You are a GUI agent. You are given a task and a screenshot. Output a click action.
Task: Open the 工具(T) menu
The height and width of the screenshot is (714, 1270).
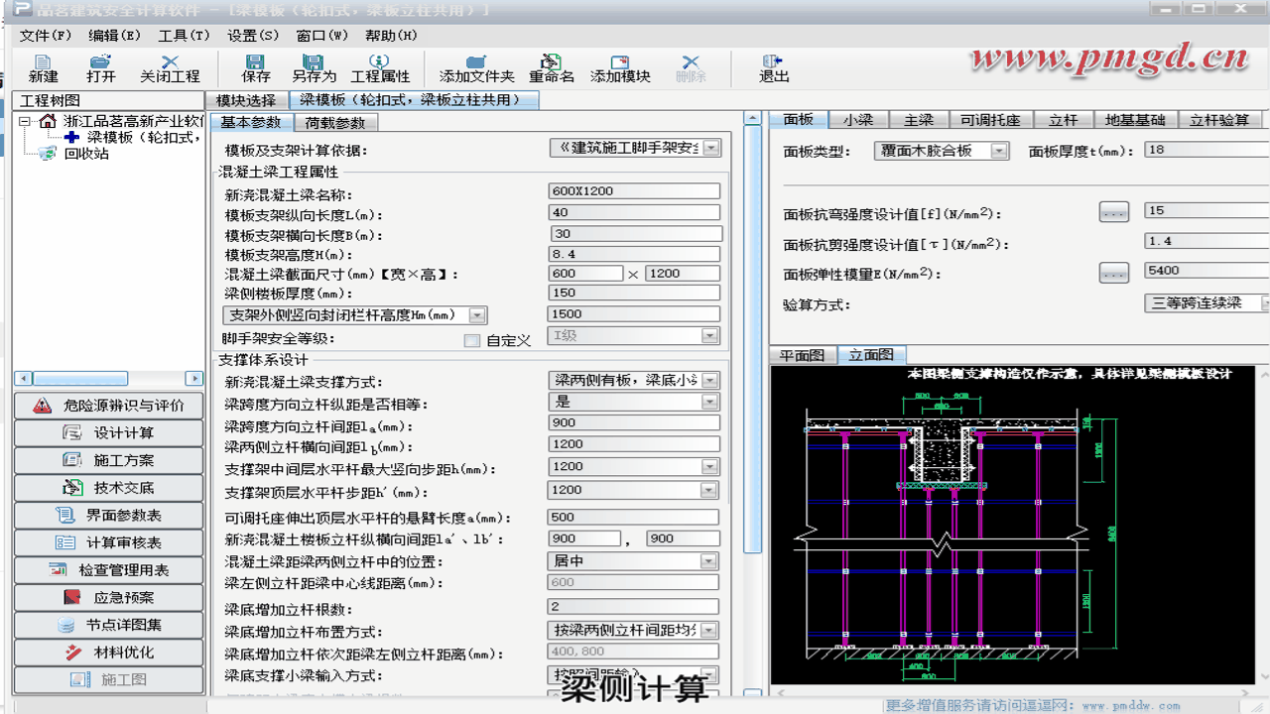pos(184,36)
